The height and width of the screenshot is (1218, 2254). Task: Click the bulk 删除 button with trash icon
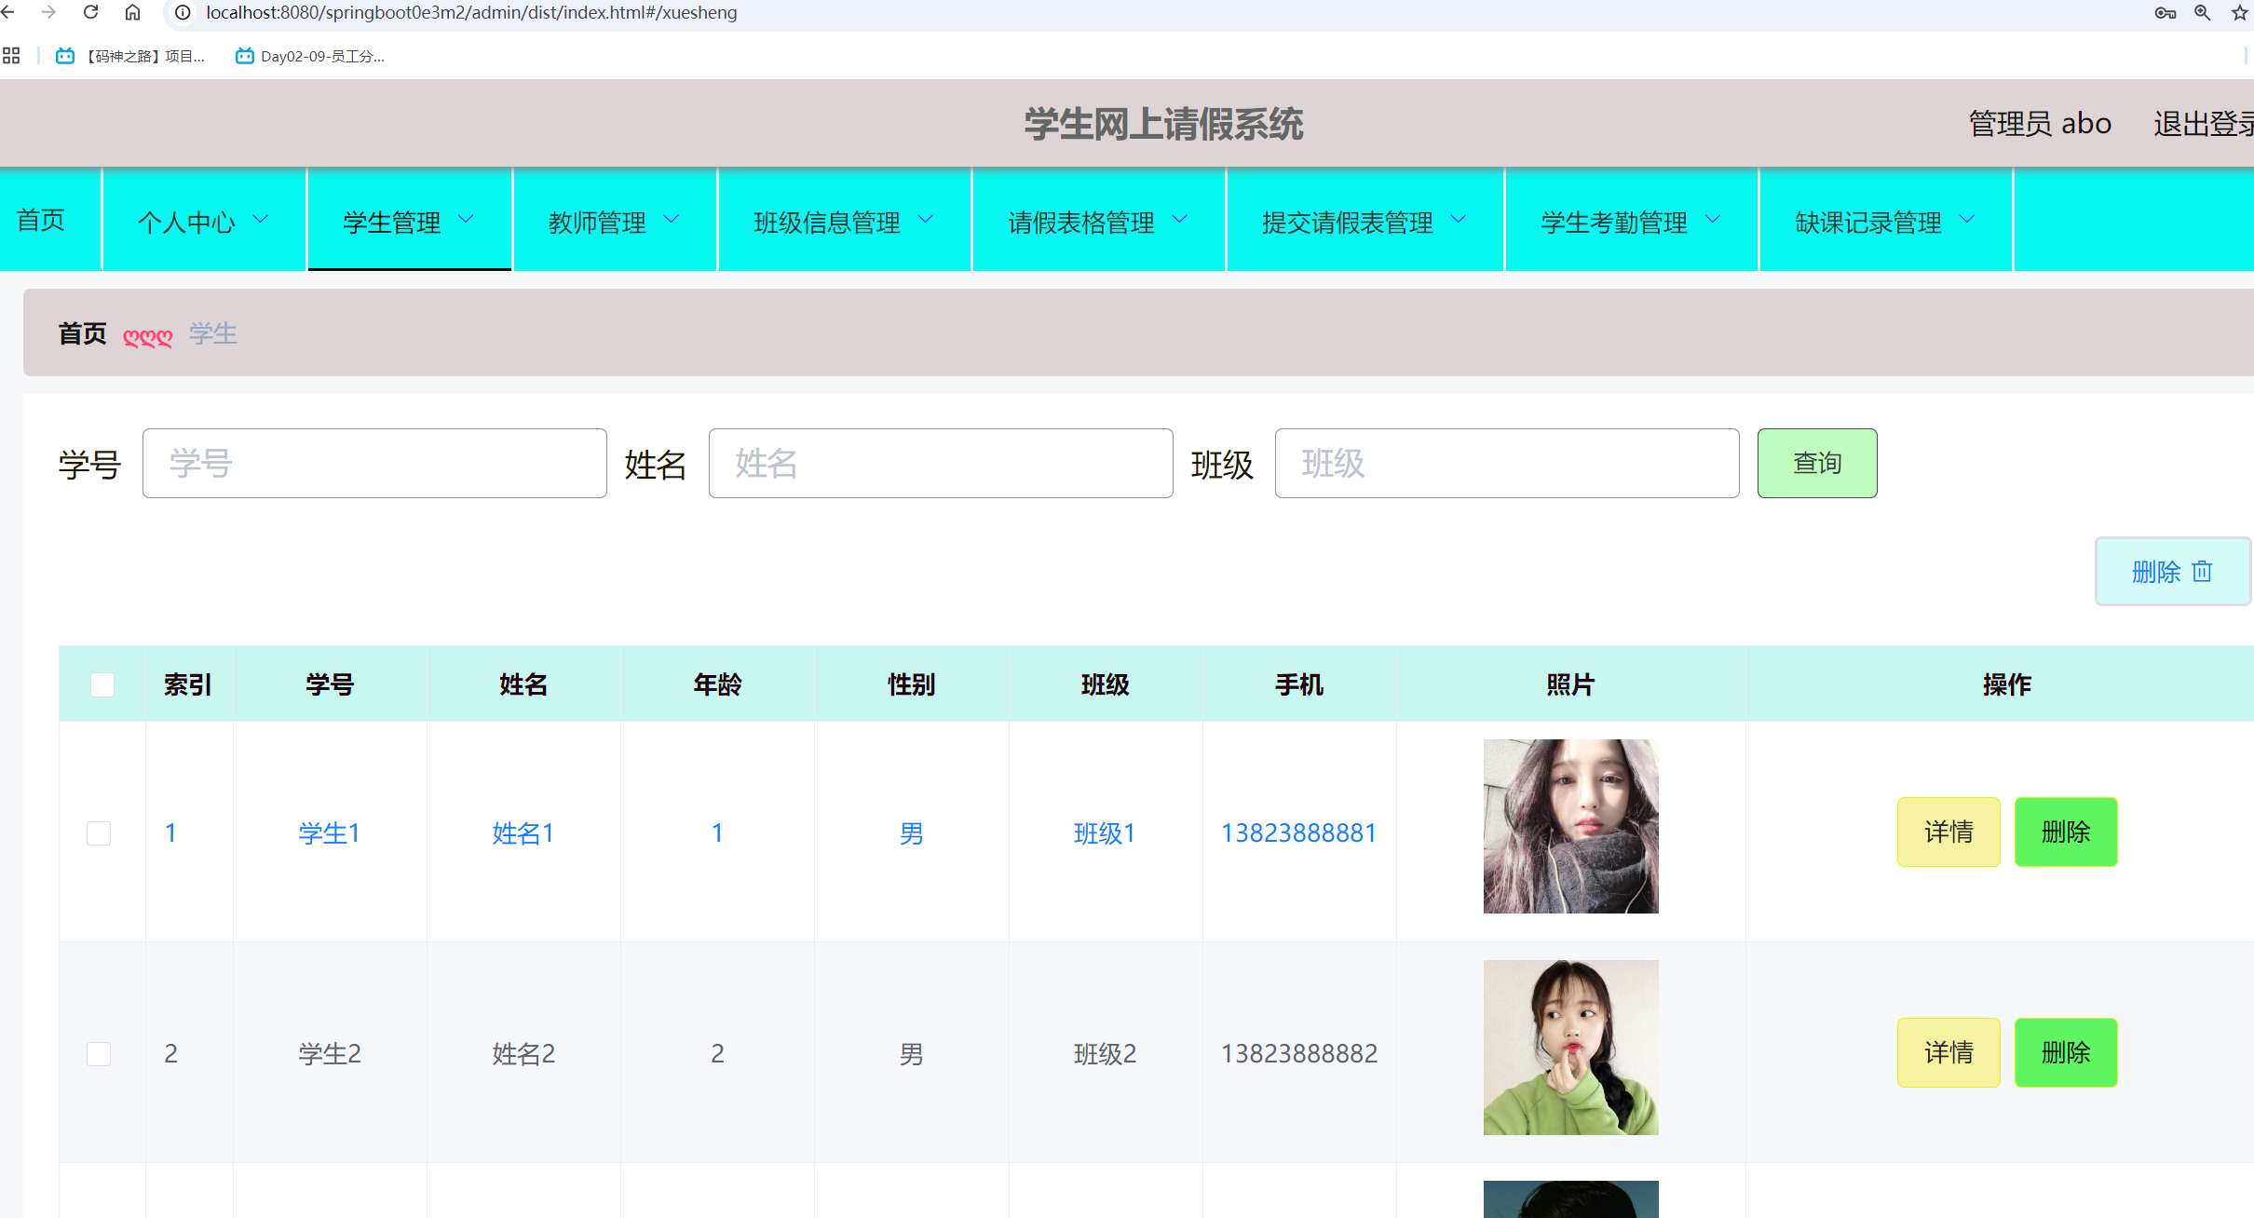[x=2171, y=571]
